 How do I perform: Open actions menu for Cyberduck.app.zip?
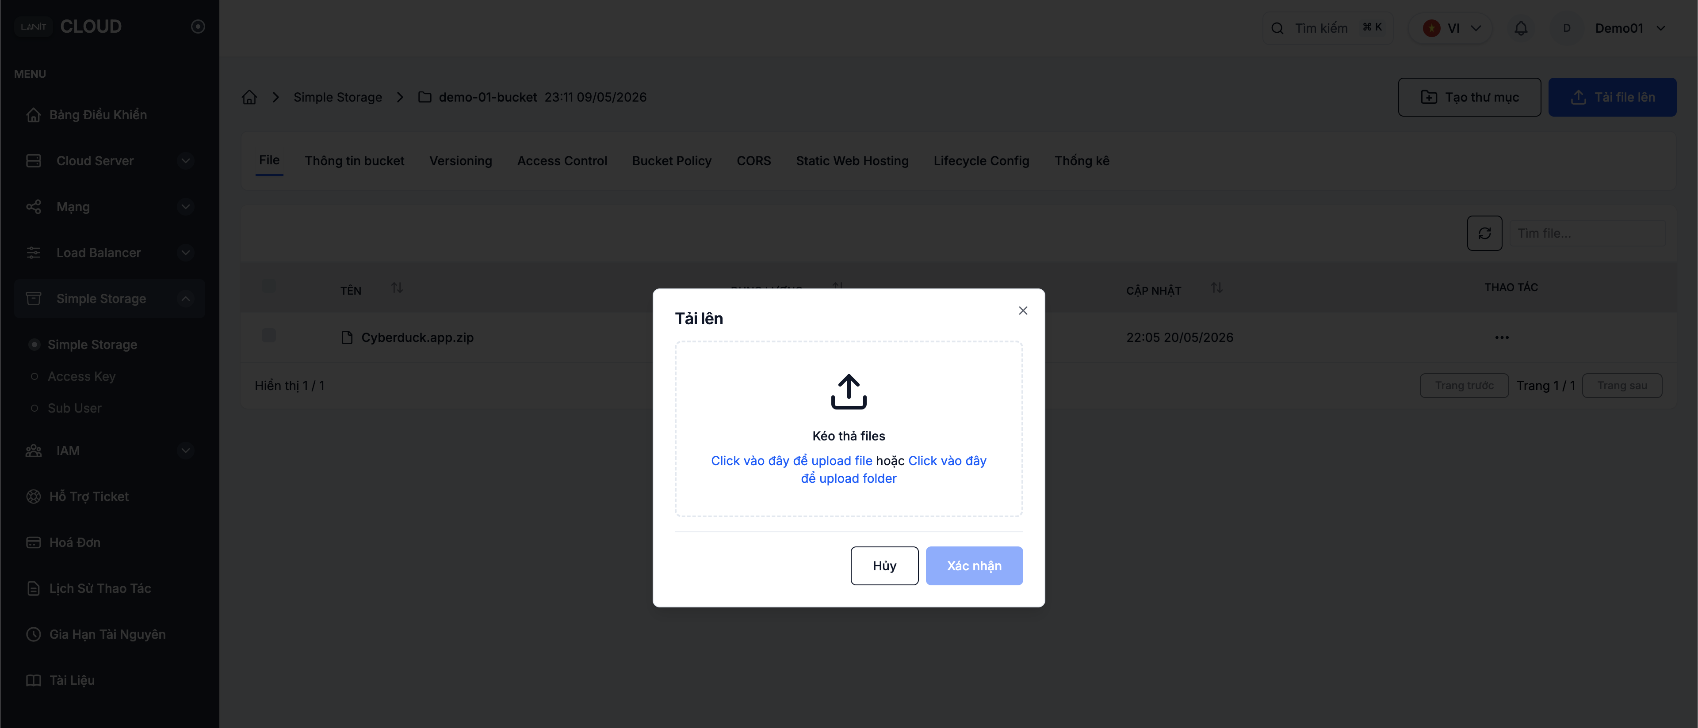click(1502, 337)
